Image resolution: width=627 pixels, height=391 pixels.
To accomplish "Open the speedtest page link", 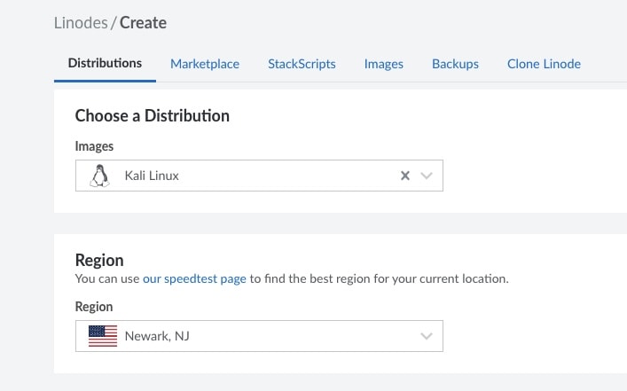I will pyautogui.click(x=194, y=278).
